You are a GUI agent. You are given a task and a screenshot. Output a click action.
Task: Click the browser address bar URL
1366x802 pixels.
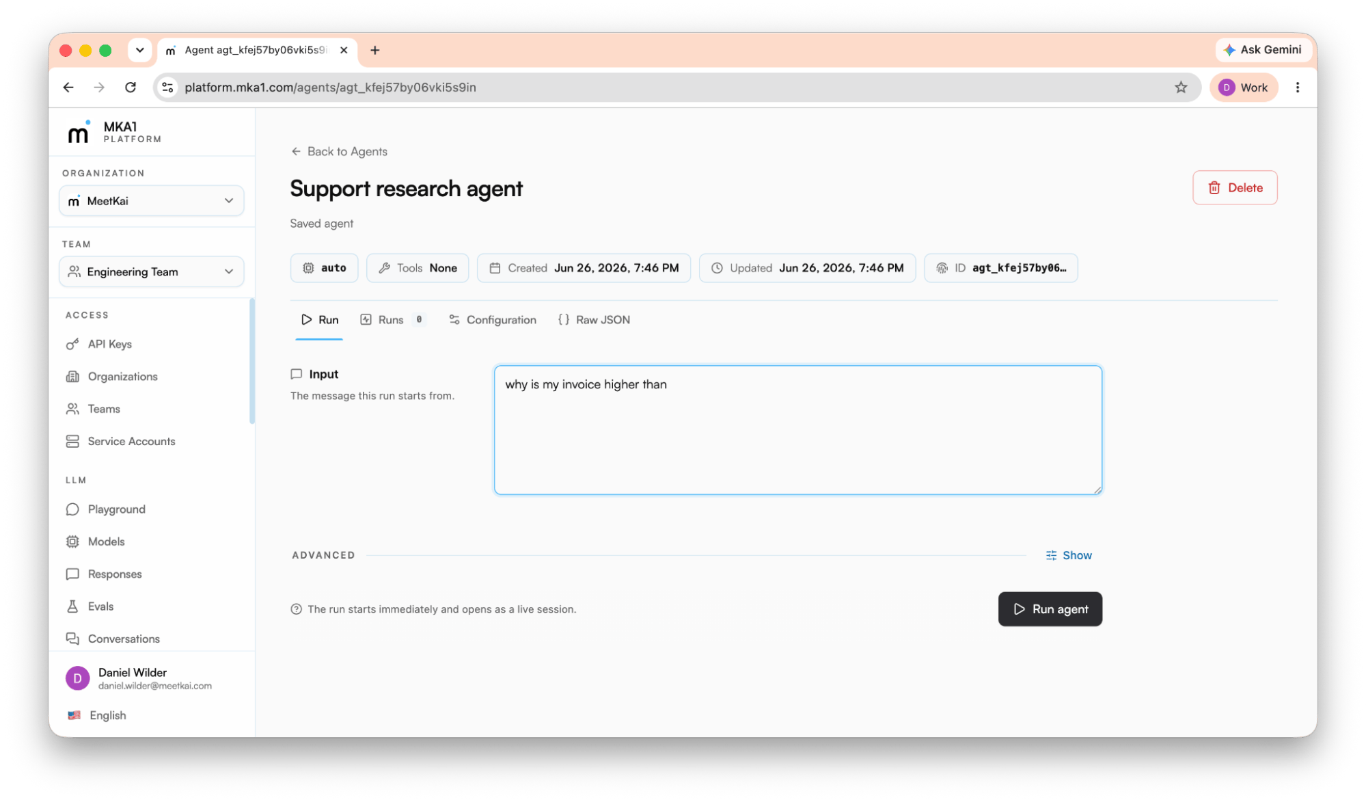click(330, 88)
